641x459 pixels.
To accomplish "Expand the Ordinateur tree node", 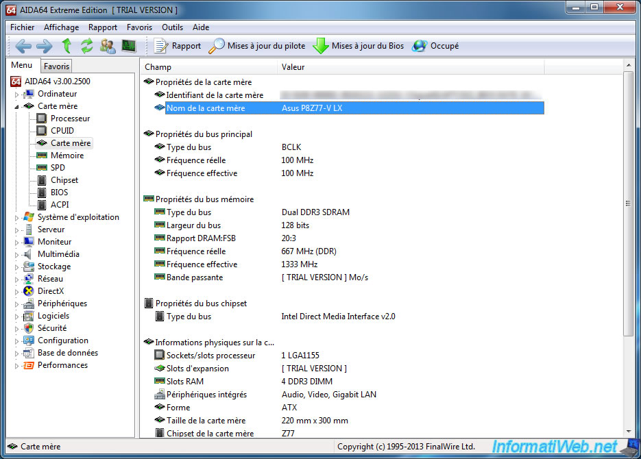I will (16, 95).
